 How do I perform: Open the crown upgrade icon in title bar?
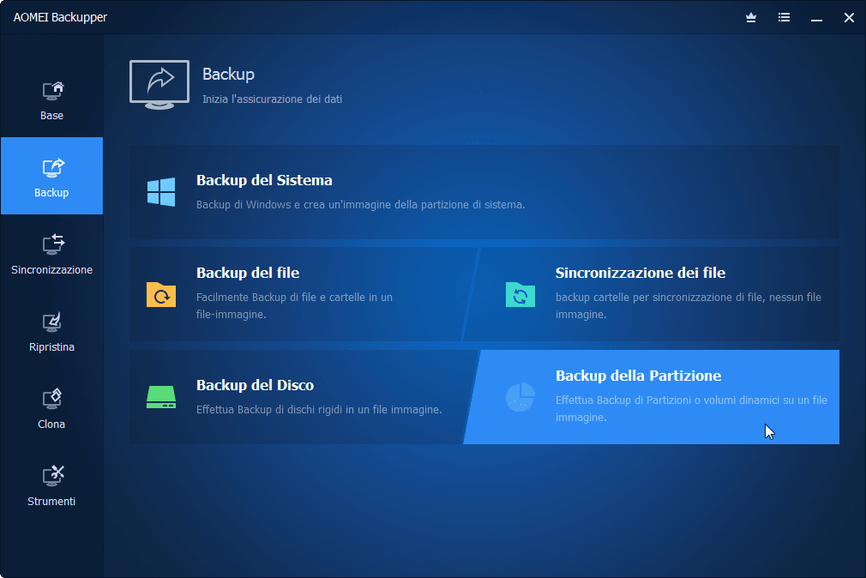(751, 18)
